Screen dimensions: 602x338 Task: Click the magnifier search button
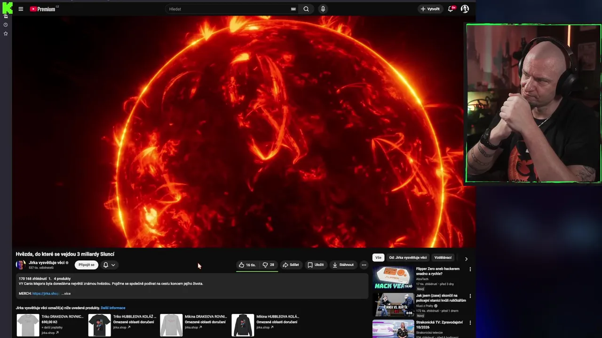coord(306,9)
